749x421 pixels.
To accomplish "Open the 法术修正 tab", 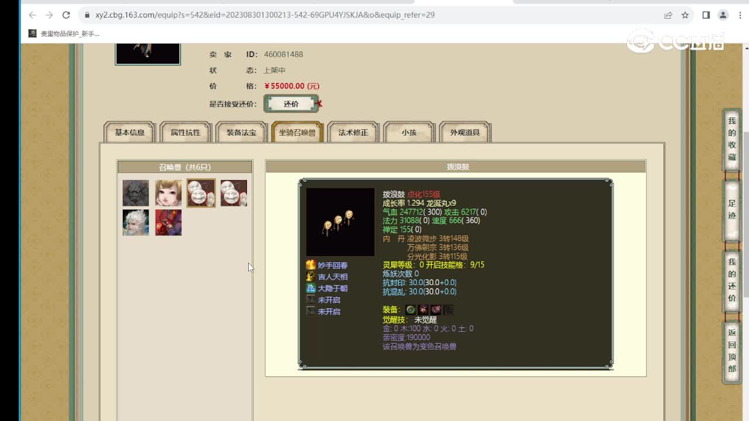I will pyautogui.click(x=353, y=132).
